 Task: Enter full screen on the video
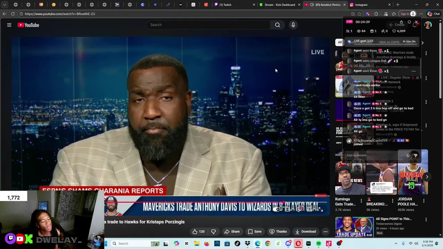[x=320, y=209]
